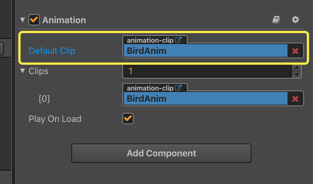The image size is (313, 184).
Task: Open Animation component help documentation book icon
Action: tap(276, 19)
